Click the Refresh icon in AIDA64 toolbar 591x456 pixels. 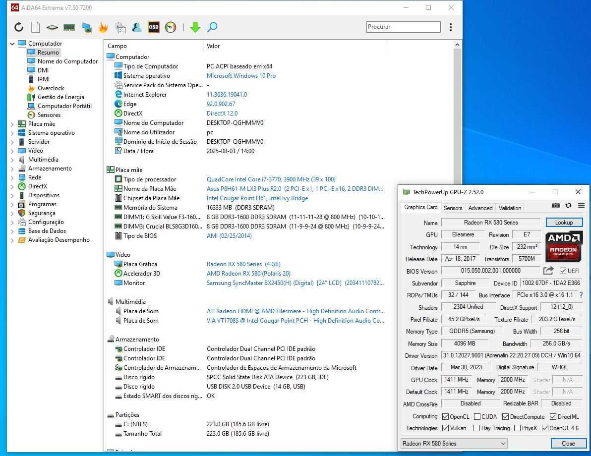19,27
